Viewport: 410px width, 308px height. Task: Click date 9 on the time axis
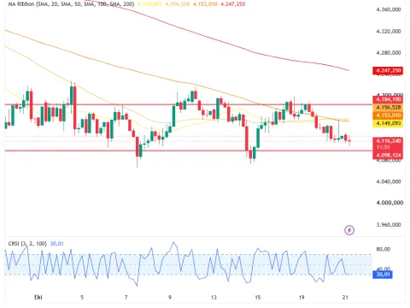coord(170,297)
